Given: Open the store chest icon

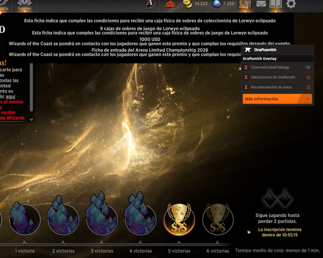Looking at the screenshot, I should pyautogui.click(x=245, y=4).
